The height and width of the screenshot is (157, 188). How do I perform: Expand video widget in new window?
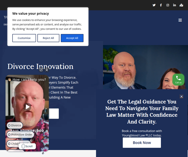click(x=41, y=70)
